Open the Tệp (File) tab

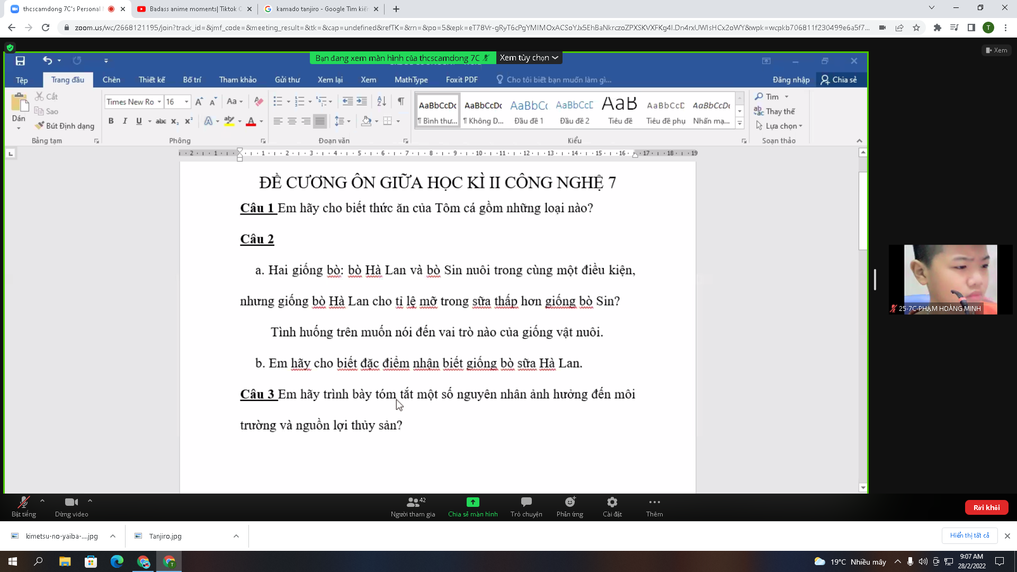[x=22, y=80]
